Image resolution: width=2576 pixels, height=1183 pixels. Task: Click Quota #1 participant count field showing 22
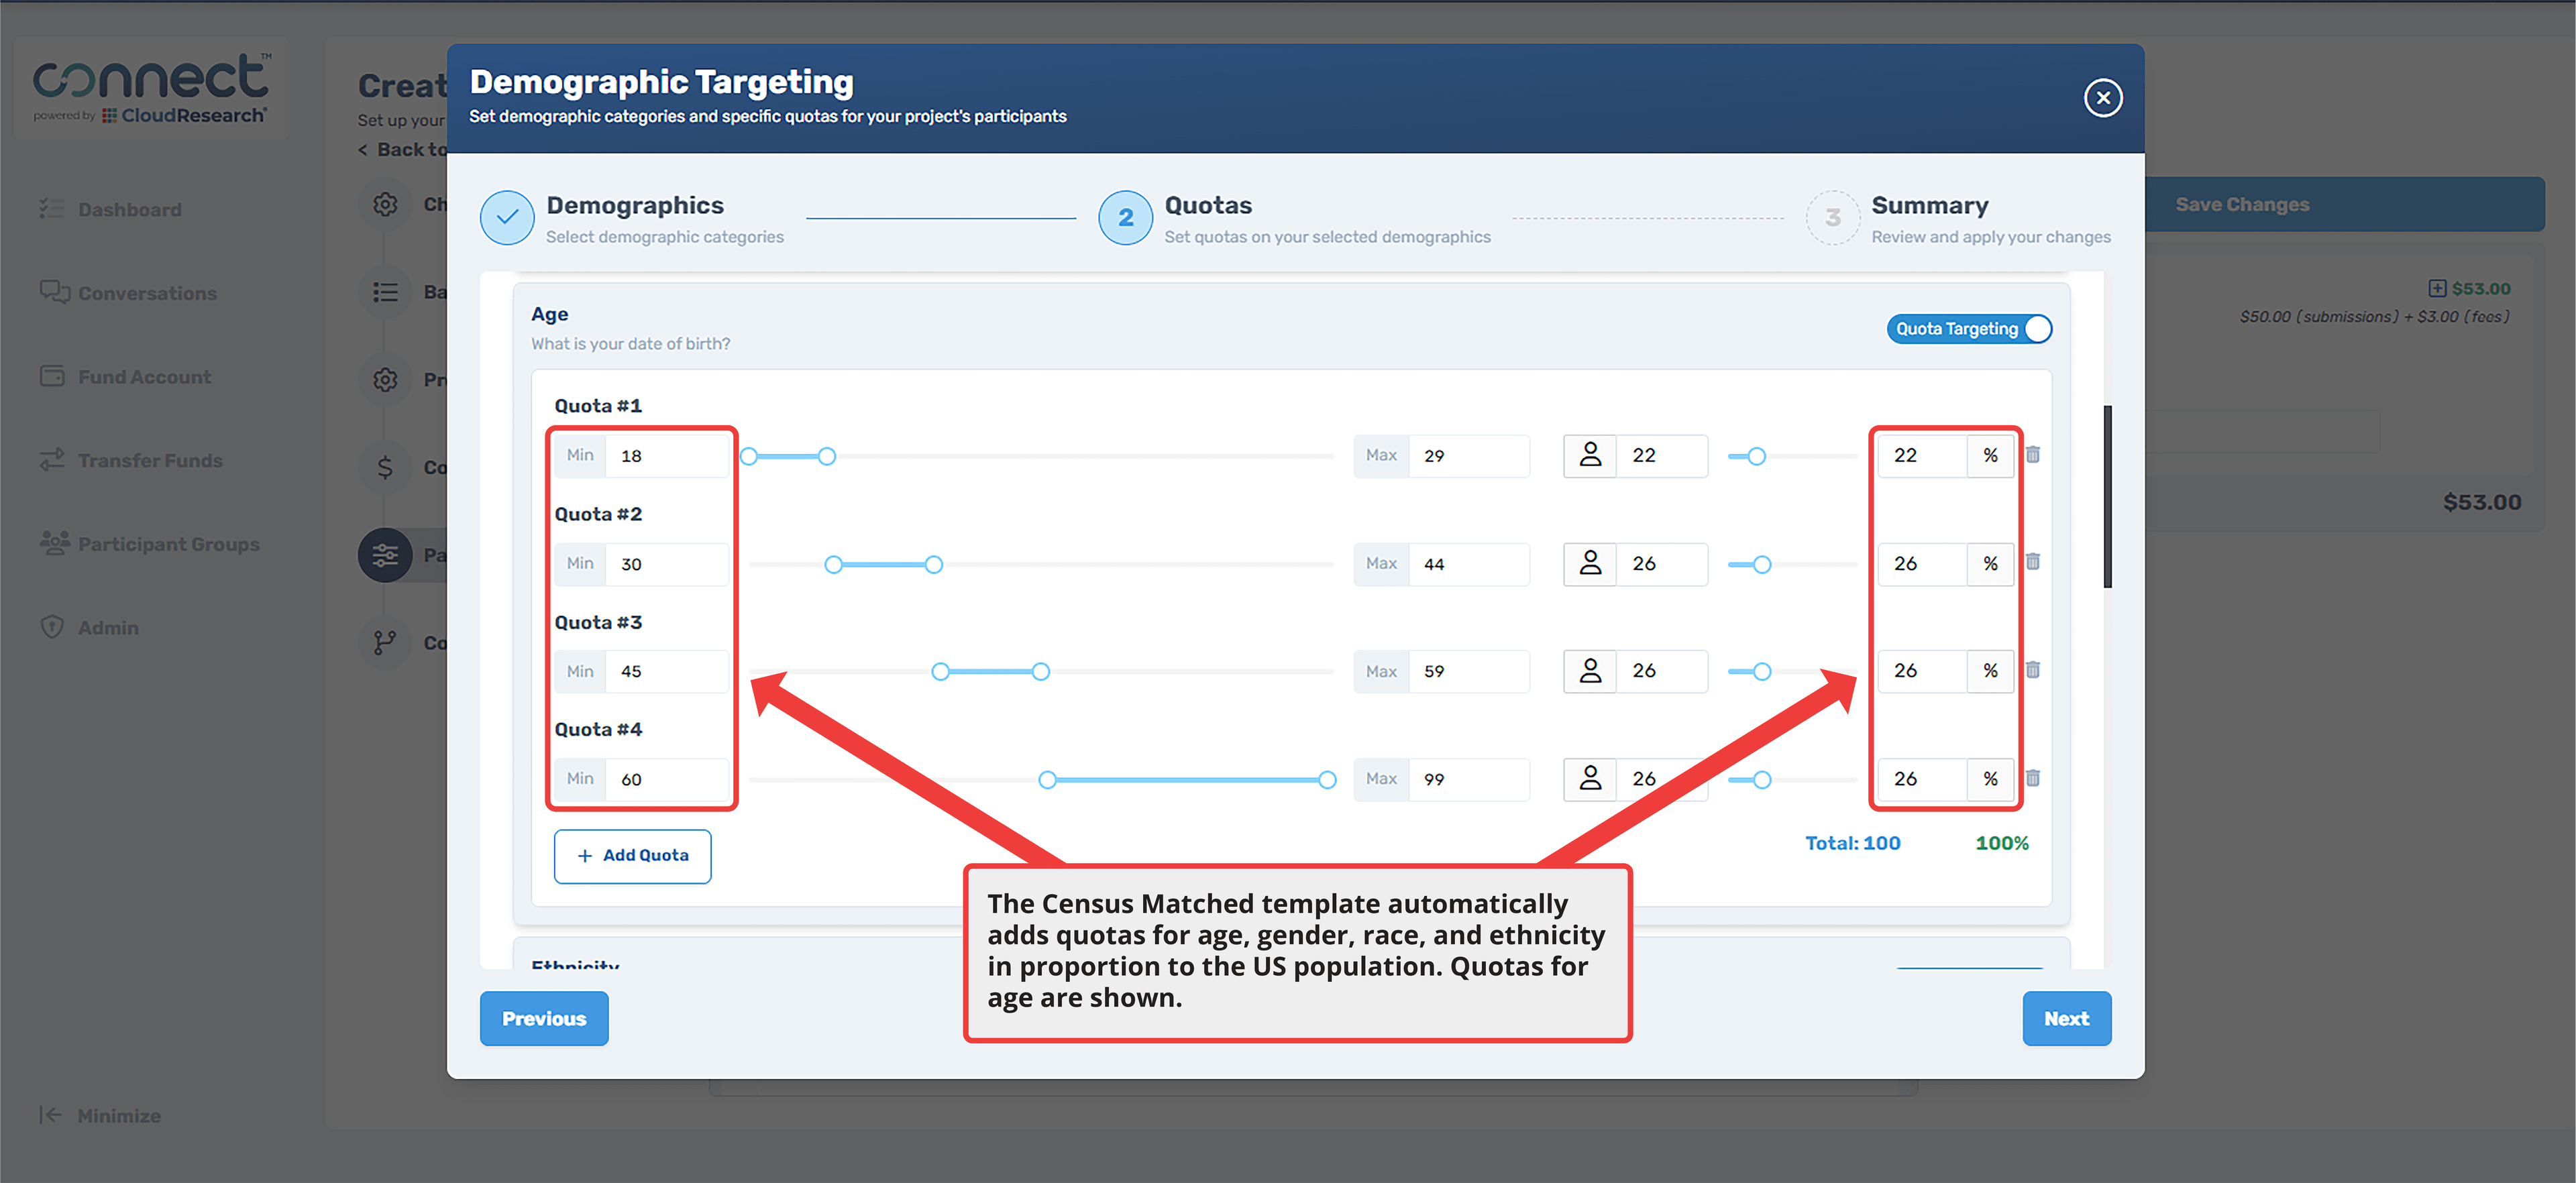click(x=1662, y=455)
